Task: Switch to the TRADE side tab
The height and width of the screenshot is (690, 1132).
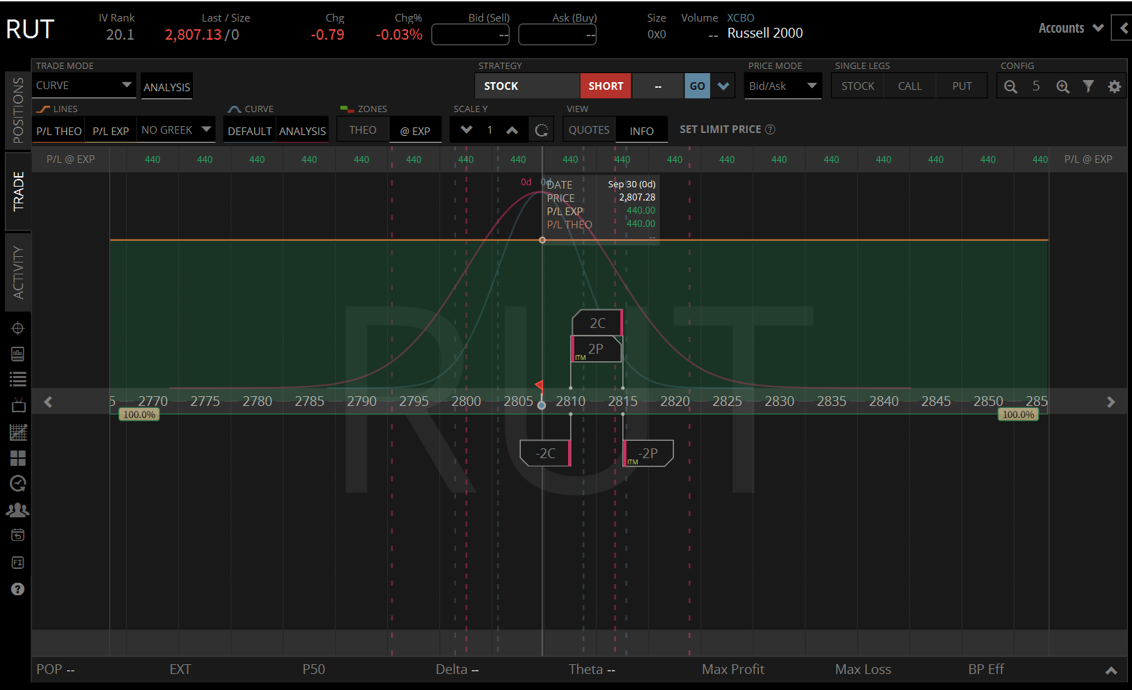Action: coord(18,191)
